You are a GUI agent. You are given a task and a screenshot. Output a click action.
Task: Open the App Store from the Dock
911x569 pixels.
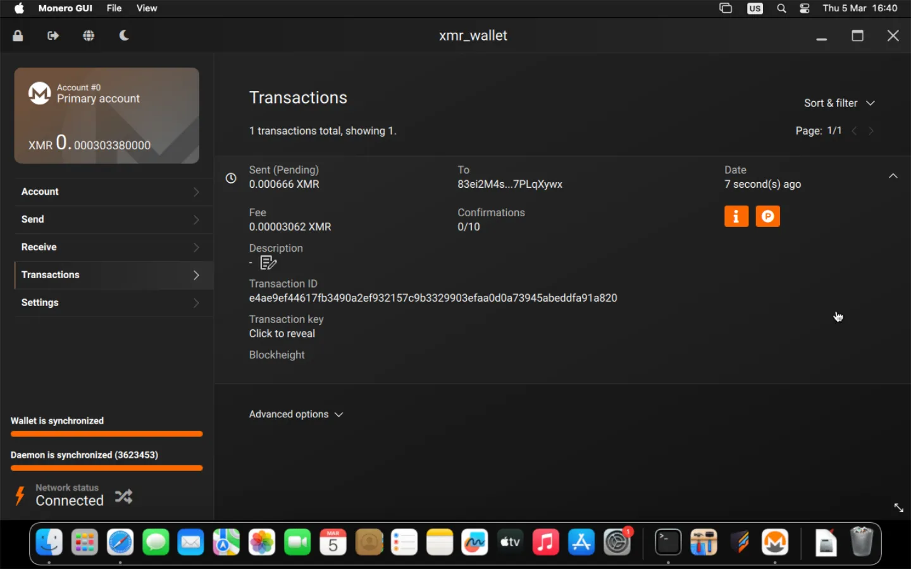pyautogui.click(x=581, y=542)
